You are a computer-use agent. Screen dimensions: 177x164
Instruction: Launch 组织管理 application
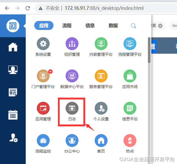click(x=72, y=44)
